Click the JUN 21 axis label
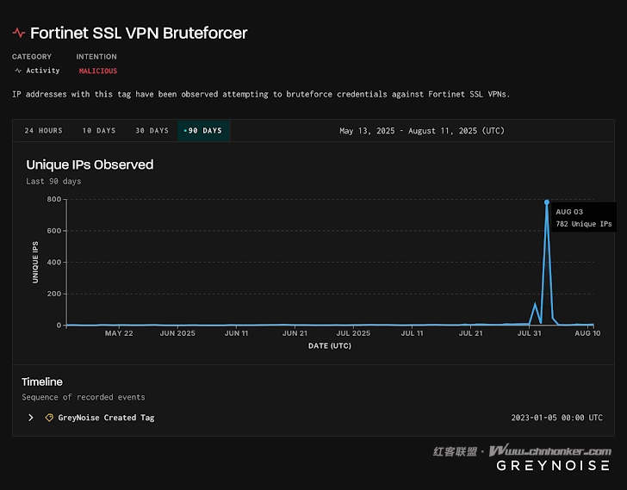 coord(295,333)
